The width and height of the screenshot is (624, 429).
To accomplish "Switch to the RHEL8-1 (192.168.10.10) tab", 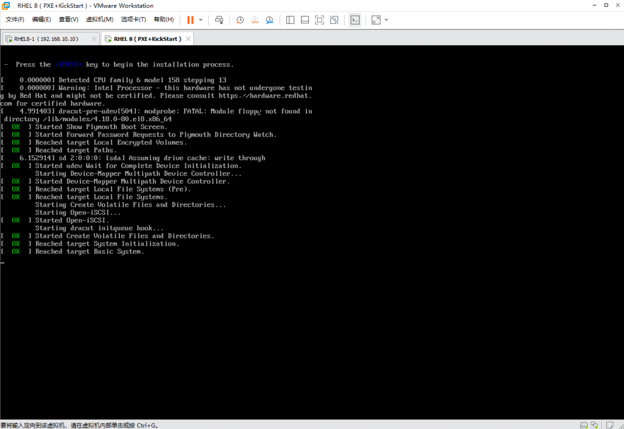I will click(46, 38).
